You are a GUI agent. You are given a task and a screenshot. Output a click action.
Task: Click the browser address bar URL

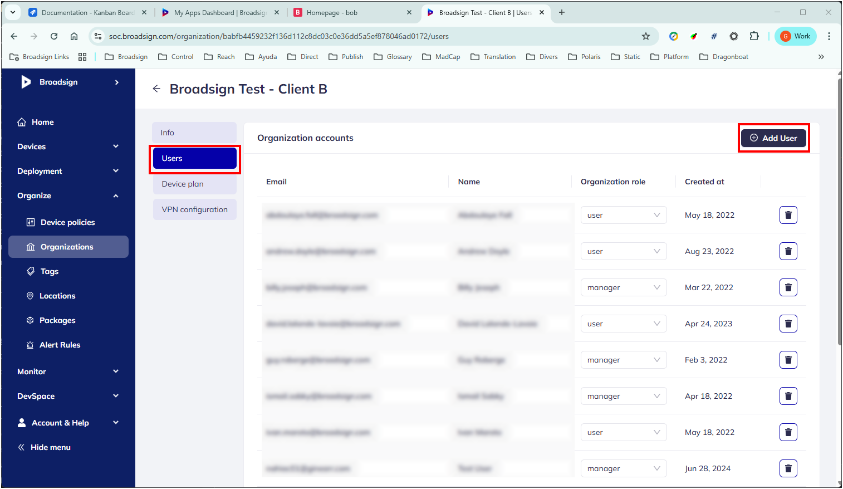(x=278, y=36)
